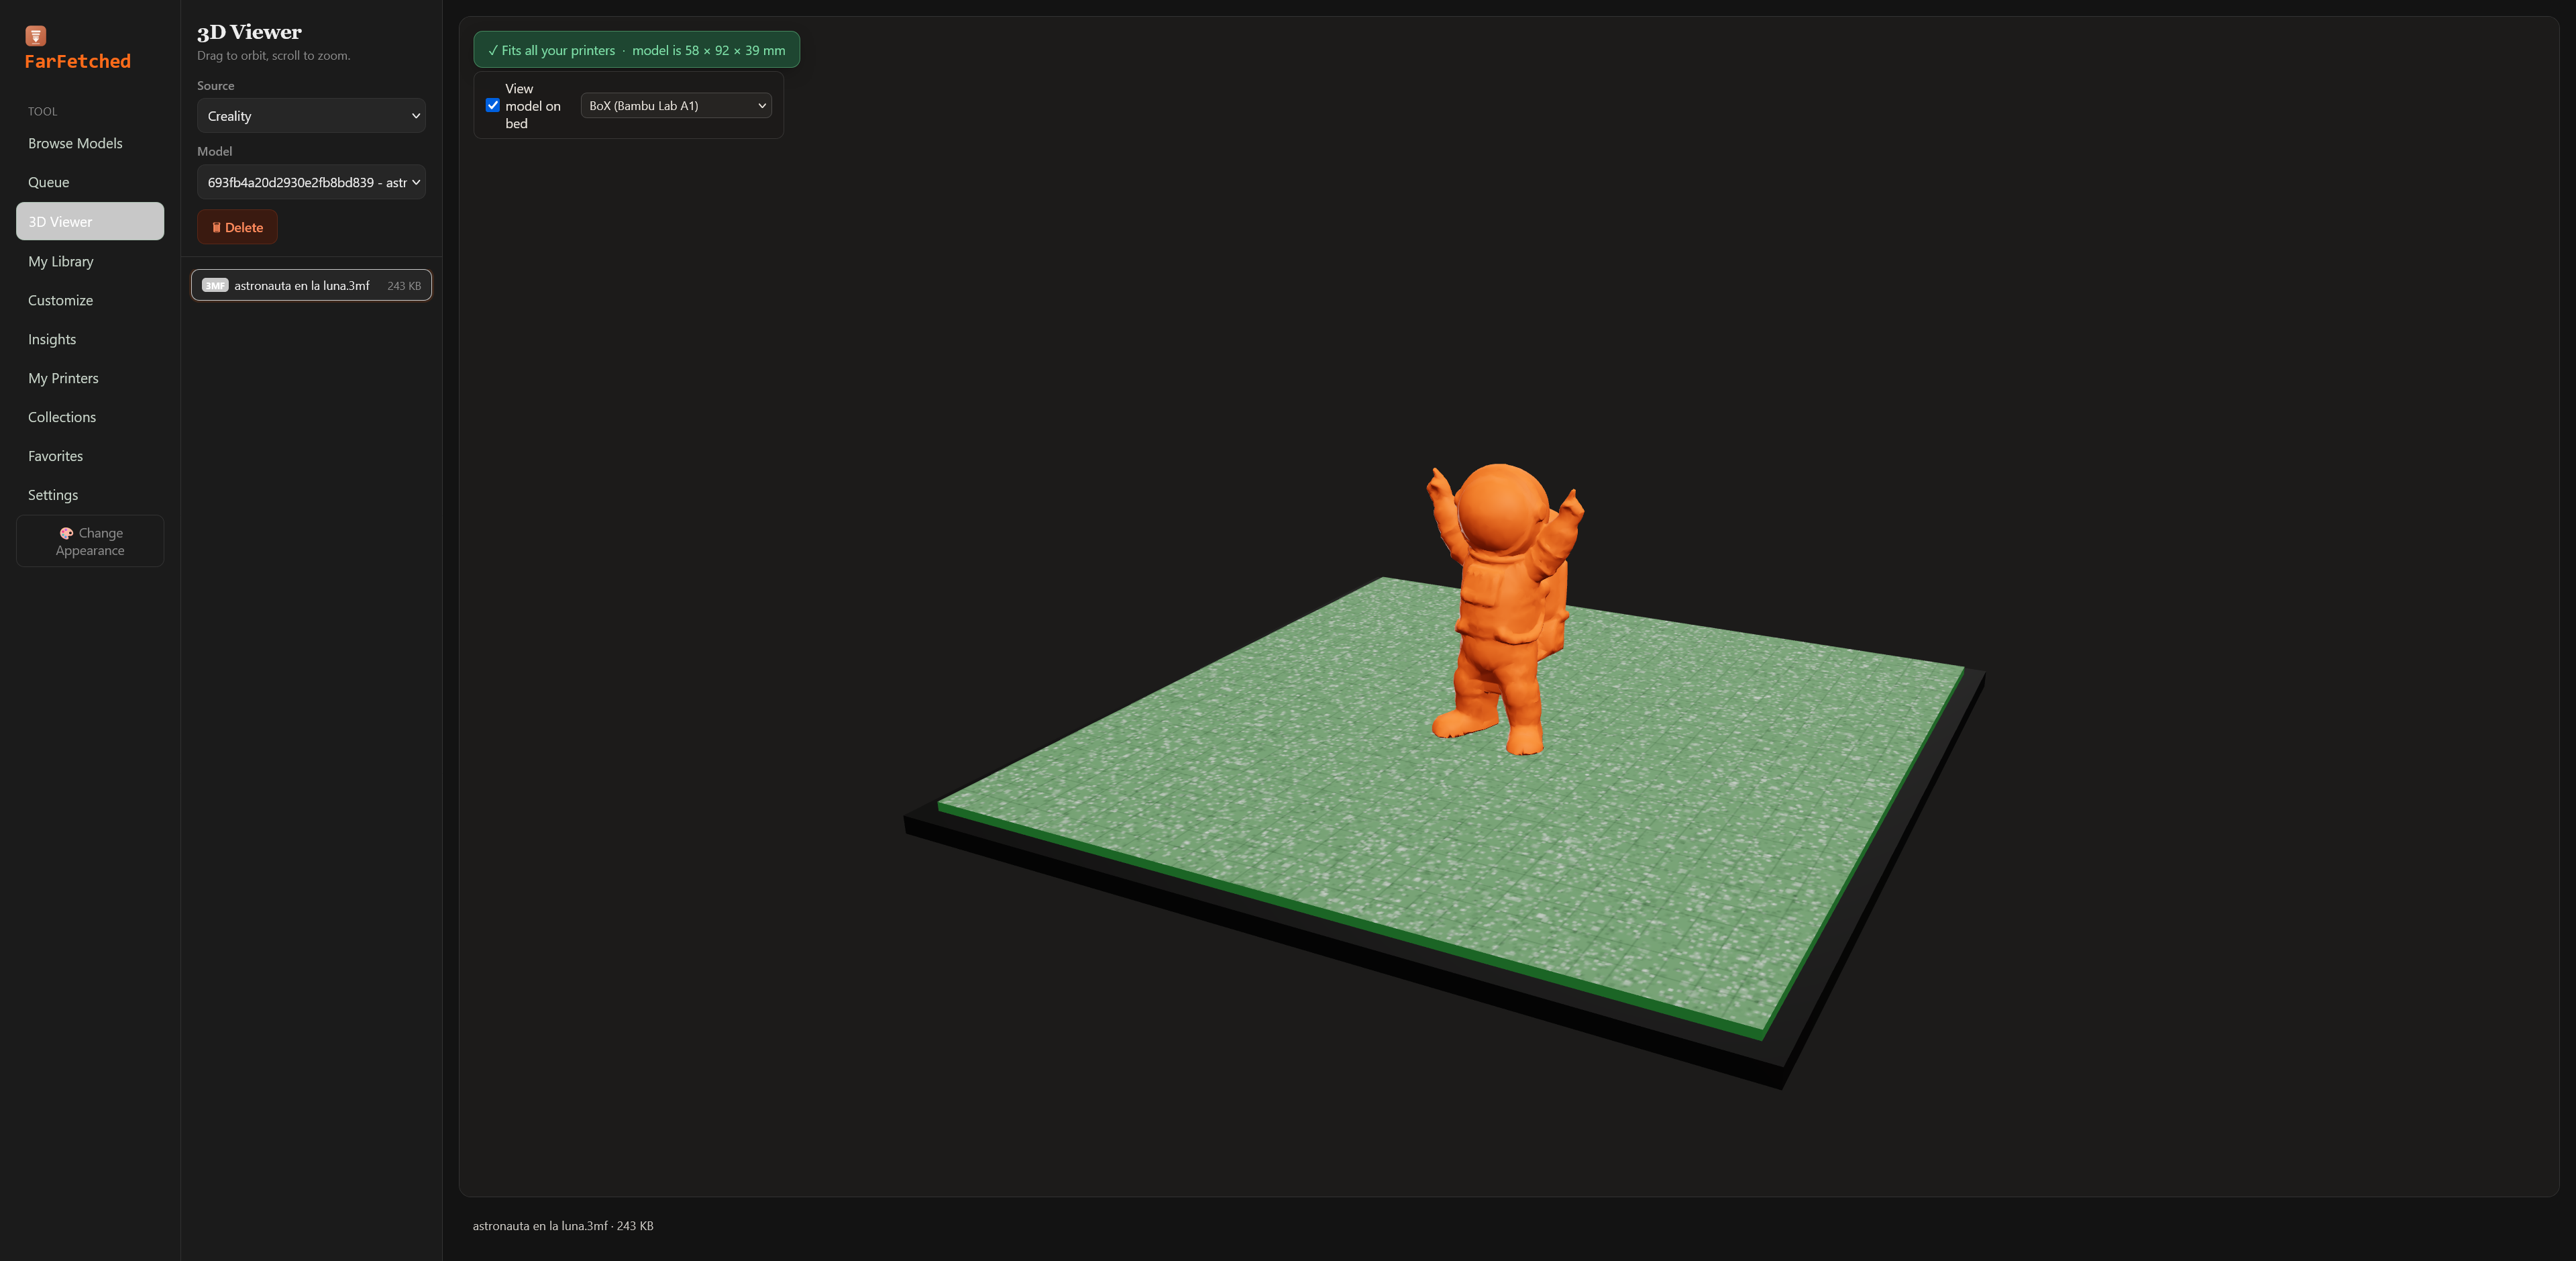2576x1261 pixels.
Task: Open the Source dropdown set to Creality
Action: (x=311, y=116)
